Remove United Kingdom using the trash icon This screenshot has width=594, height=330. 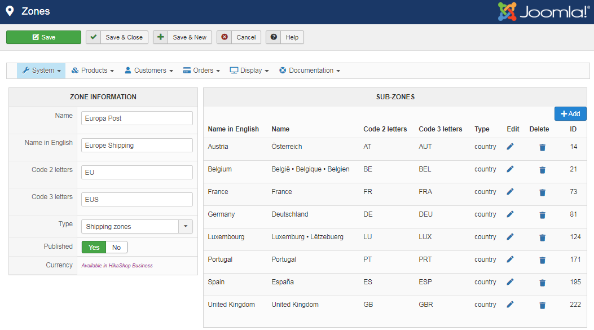pos(542,305)
